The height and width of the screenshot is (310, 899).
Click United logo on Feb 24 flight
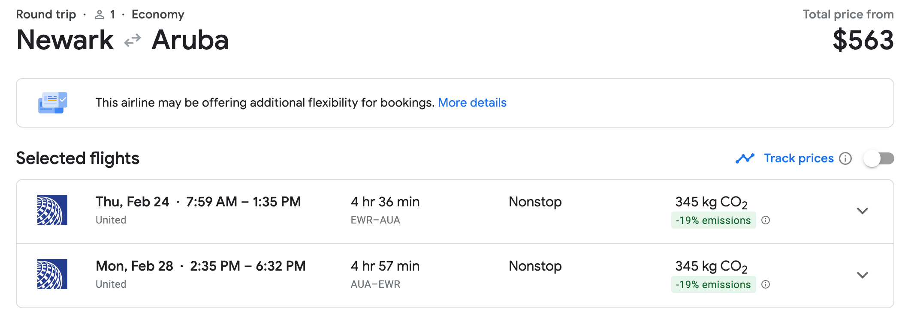[x=52, y=210]
